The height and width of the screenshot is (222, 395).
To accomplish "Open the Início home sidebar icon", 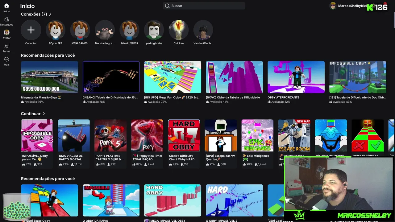I will point(6,6).
